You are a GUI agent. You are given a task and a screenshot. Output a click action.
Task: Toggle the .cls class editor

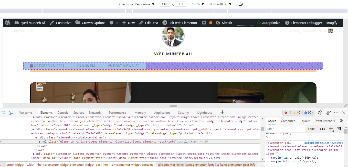click(x=322, y=129)
